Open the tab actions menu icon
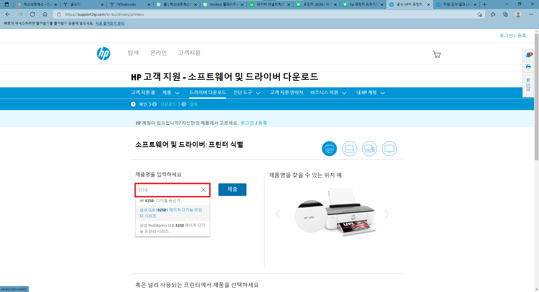Screen dimensions: 539x292 click(7, 4)
